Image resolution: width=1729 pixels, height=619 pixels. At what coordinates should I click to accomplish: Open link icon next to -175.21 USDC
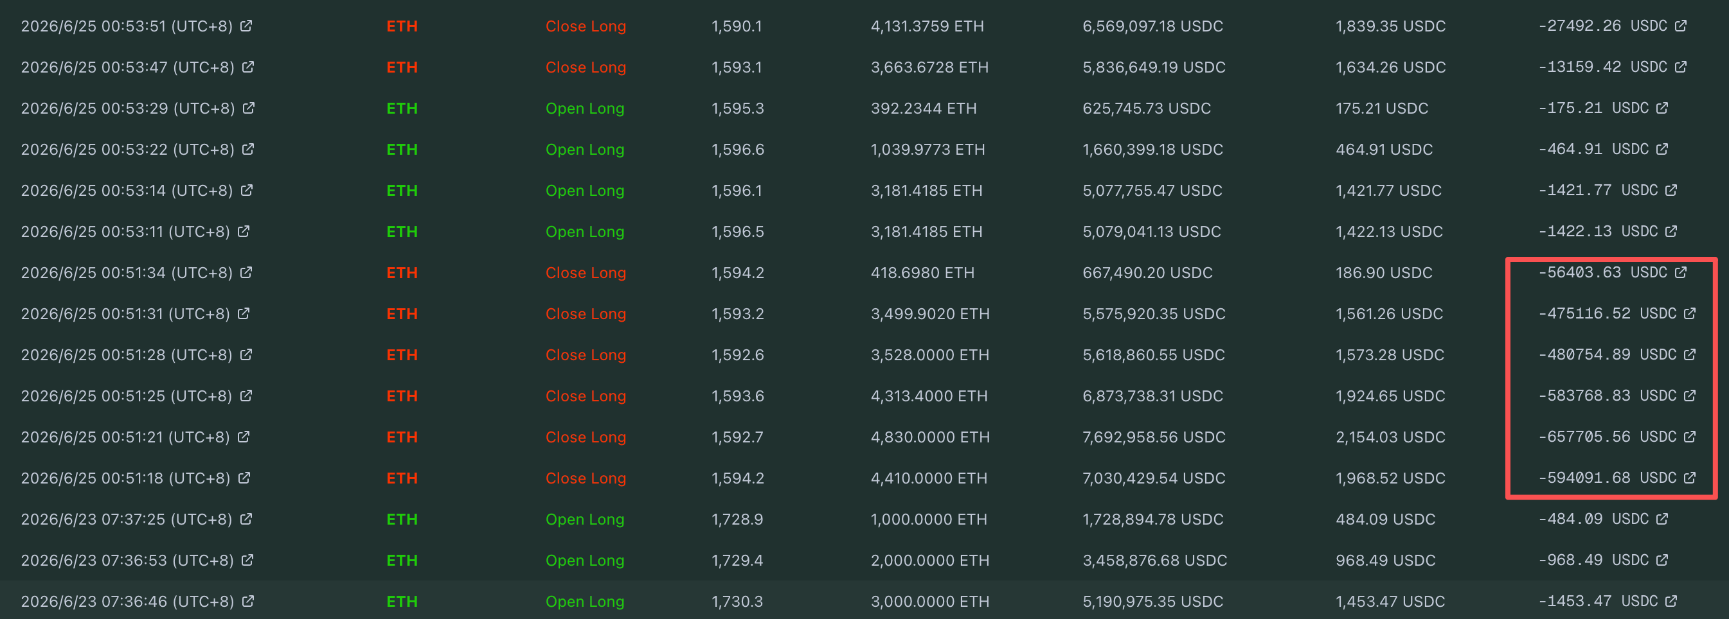click(1663, 108)
